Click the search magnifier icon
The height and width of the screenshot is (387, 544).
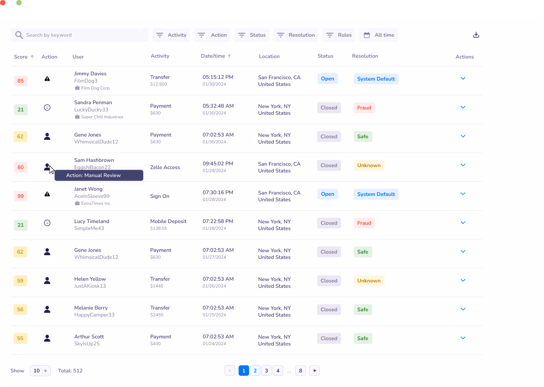(19, 35)
